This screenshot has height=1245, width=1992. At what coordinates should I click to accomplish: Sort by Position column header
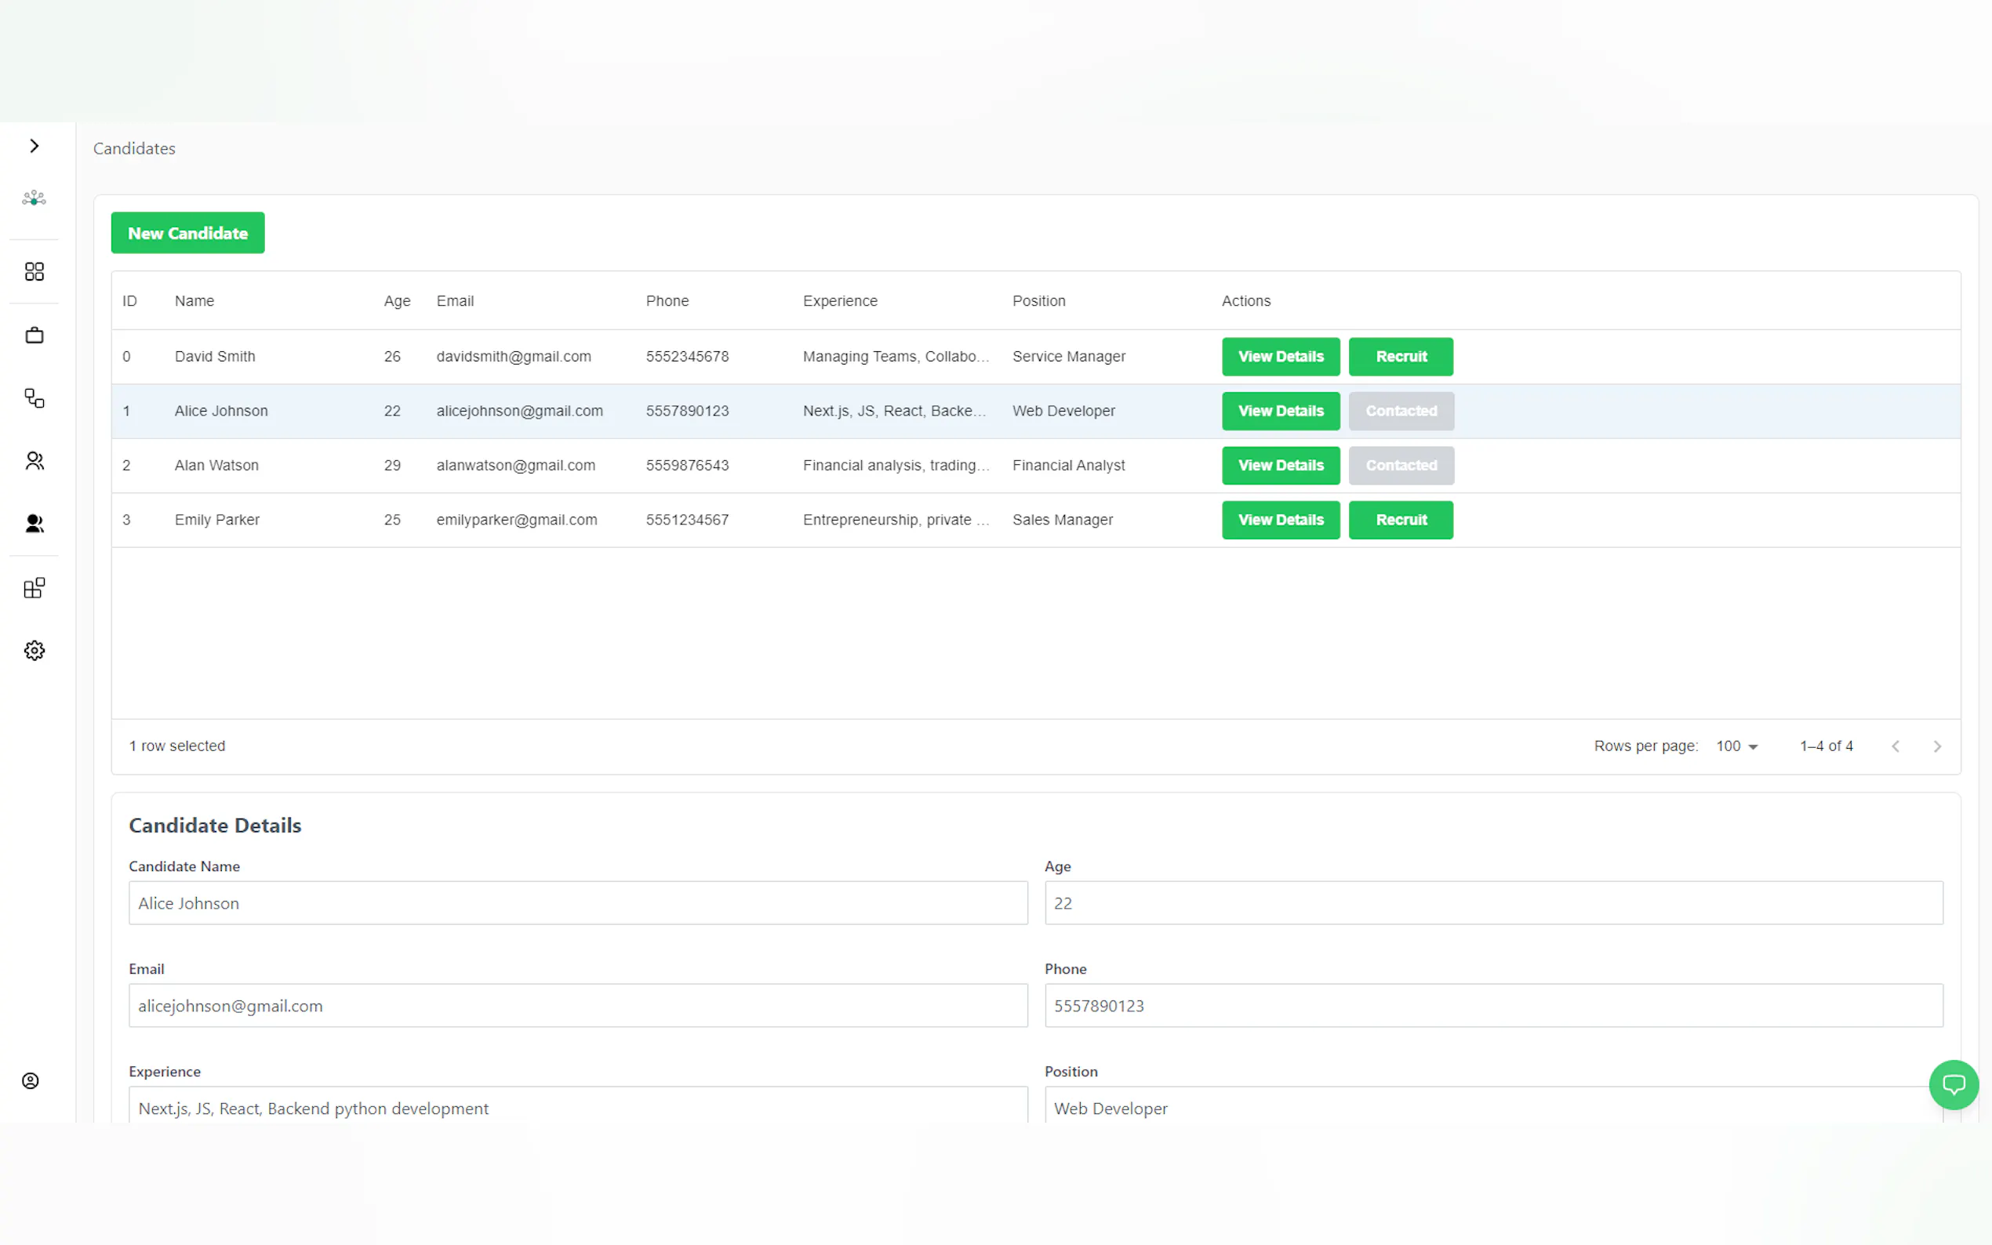[1038, 301]
